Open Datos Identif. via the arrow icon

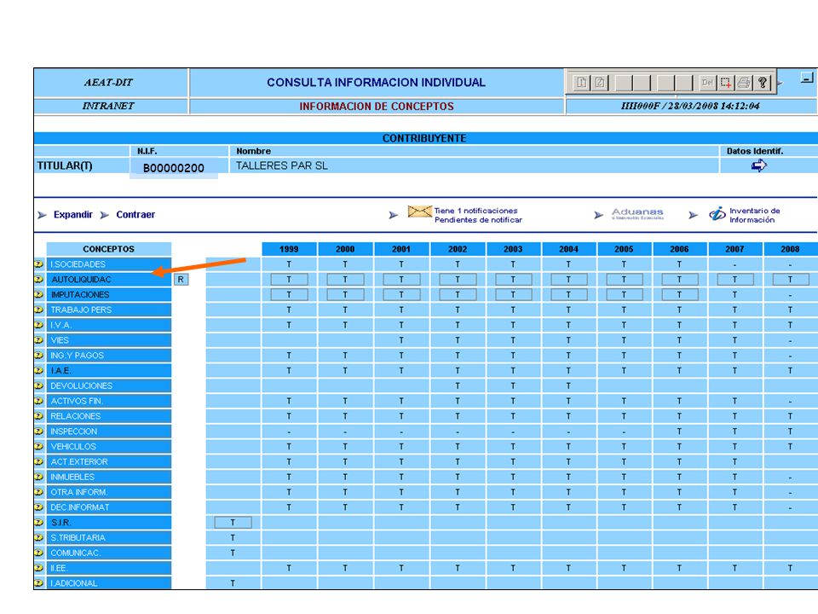tap(759, 165)
